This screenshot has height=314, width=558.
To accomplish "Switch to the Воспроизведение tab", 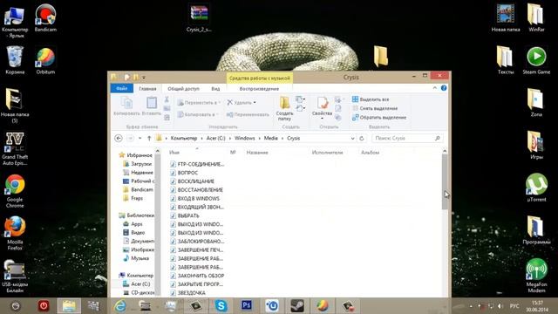I will pyautogui.click(x=259, y=89).
